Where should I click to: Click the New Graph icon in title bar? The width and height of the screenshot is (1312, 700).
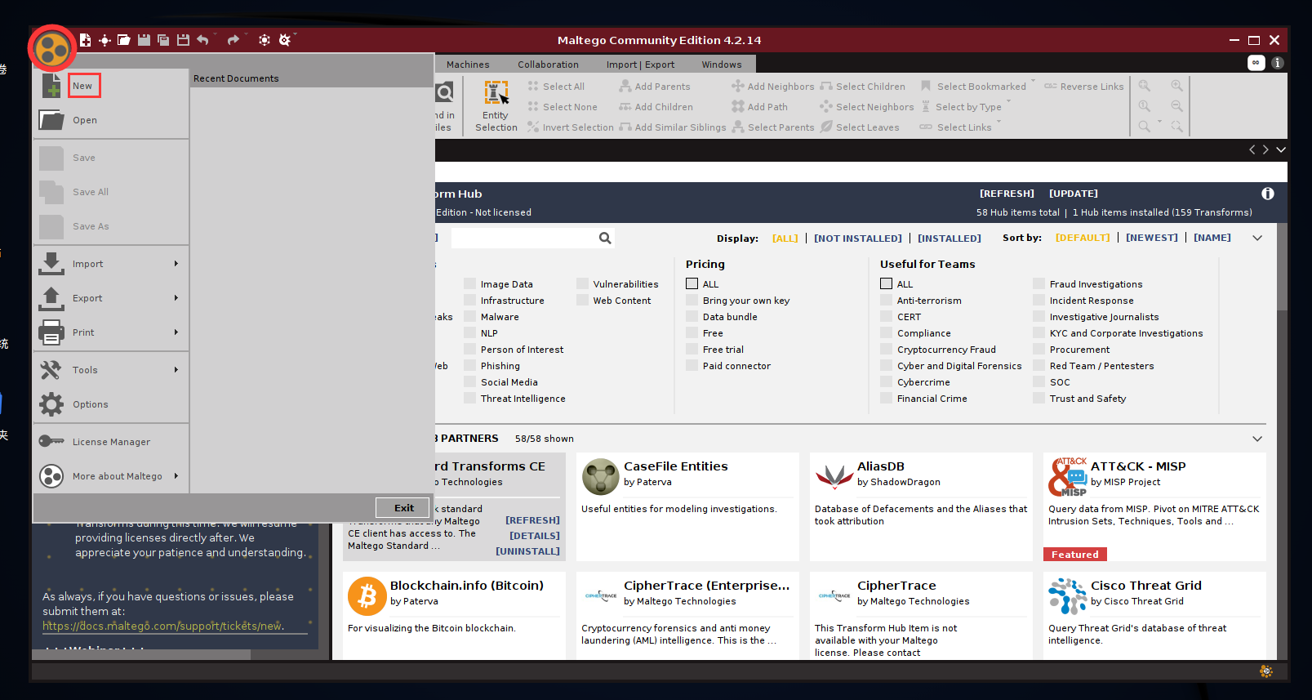pos(85,39)
